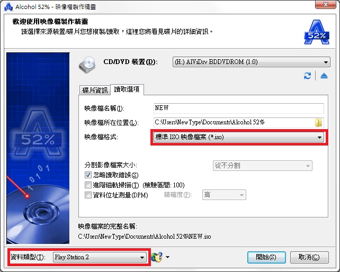Uncheck the 忽略讀取錯誤 checkbox

(88, 175)
